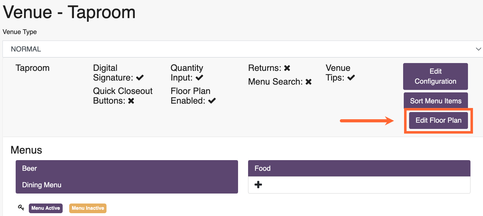Image resolution: width=483 pixels, height=216 pixels.
Task: Click the Floor Plan Enabled checkmark
Action: (212, 101)
